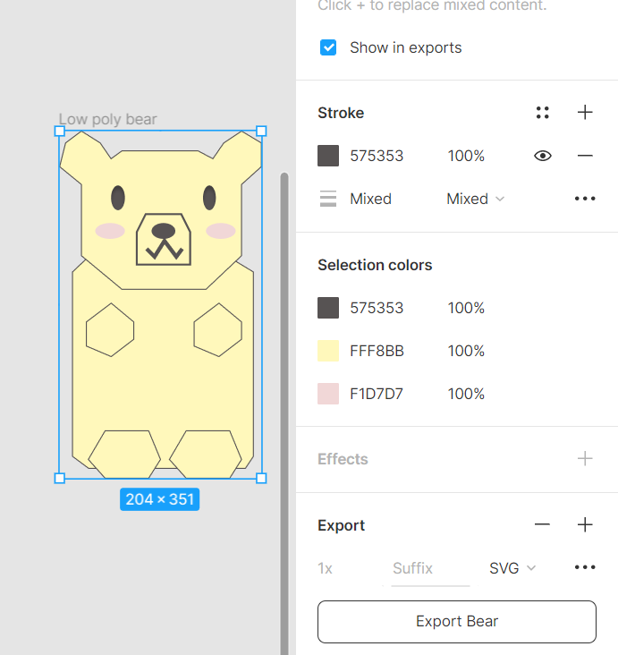The height and width of the screenshot is (655, 618).
Task: Select the bear's nose ellipse
Action: [164, 231]
